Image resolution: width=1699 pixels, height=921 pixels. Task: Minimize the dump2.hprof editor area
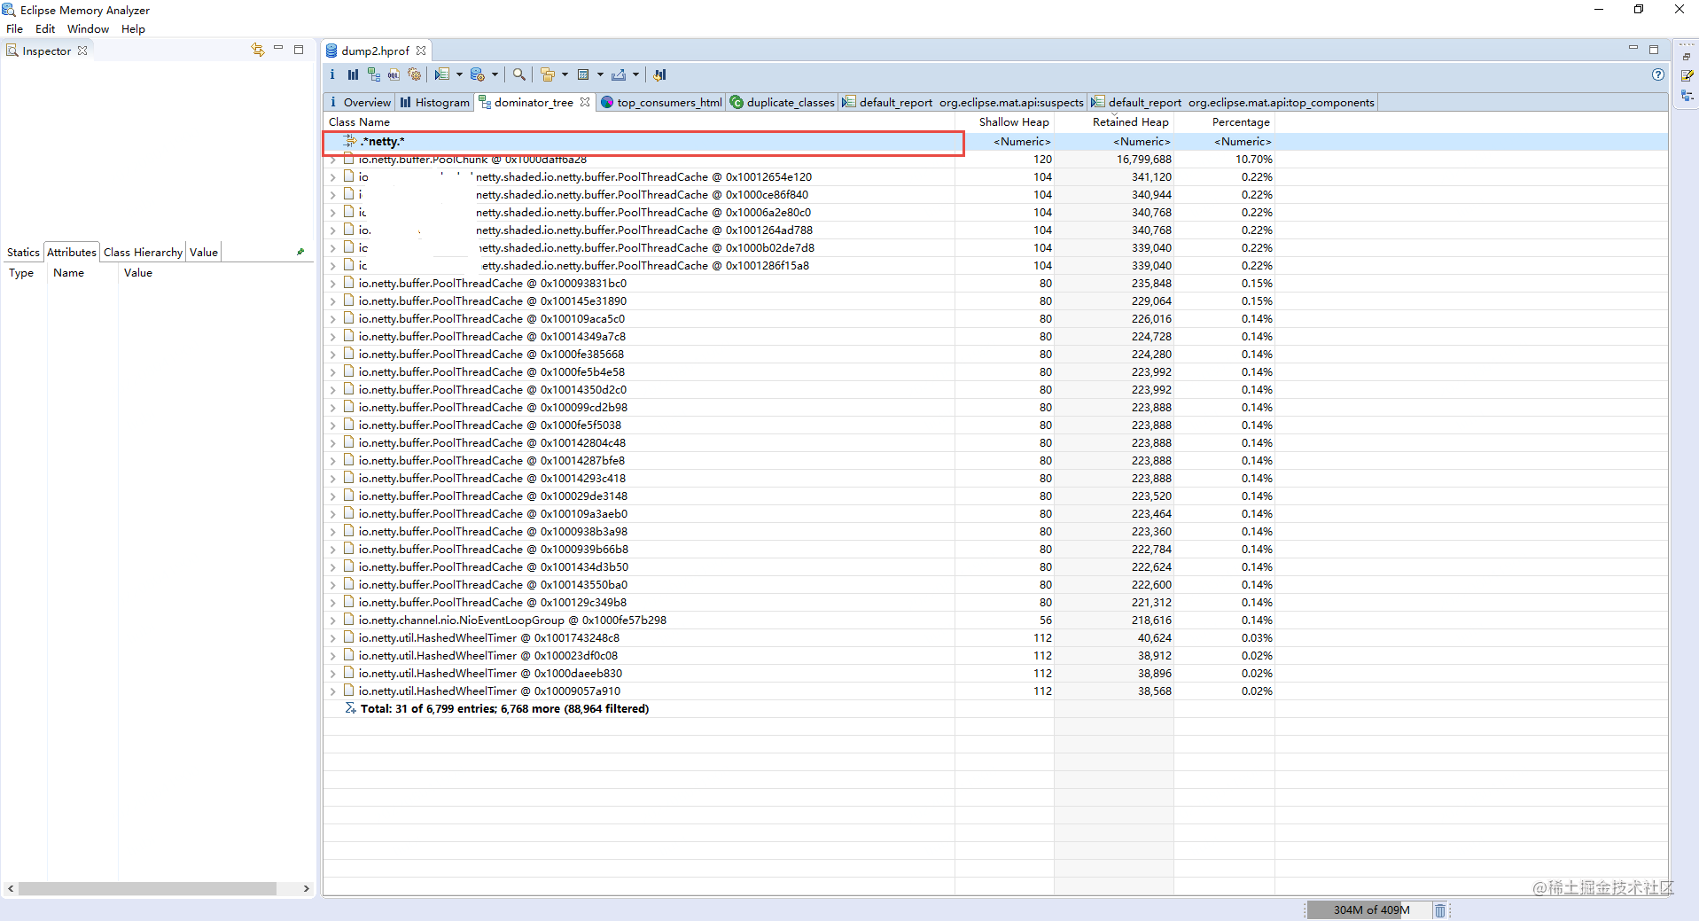click(x=1633, y=49)
